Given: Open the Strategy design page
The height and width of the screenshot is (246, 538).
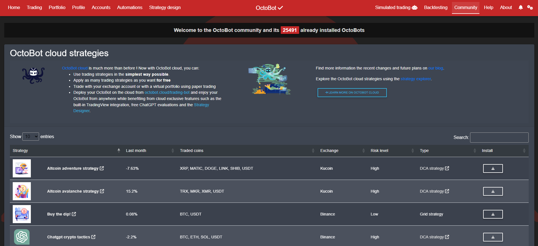Looking at the screenshot, I should 165,8.
